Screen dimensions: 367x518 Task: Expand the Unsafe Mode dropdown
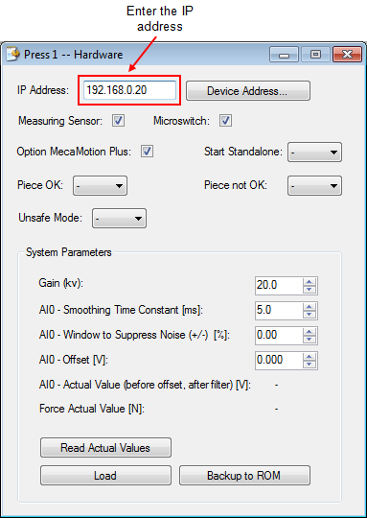pos(119,219)
